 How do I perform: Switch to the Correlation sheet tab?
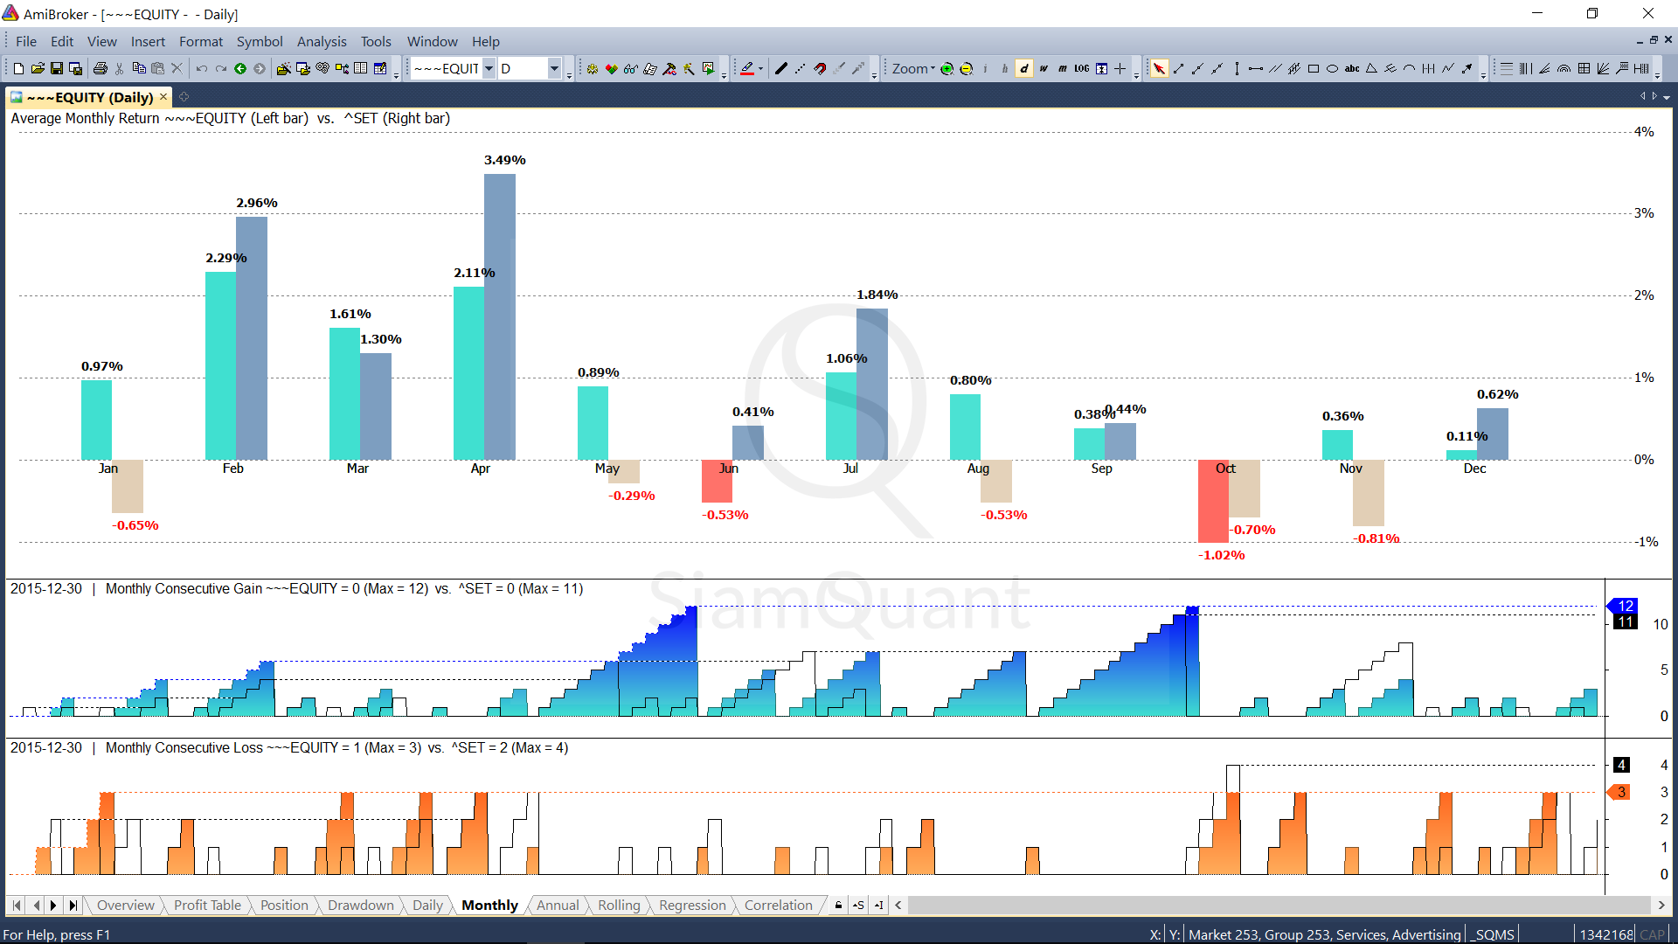point(778,906)
